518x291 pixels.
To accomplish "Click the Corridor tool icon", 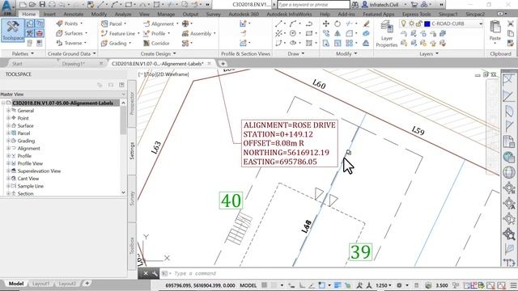I will pyautogui.click(x=146, y=43).
